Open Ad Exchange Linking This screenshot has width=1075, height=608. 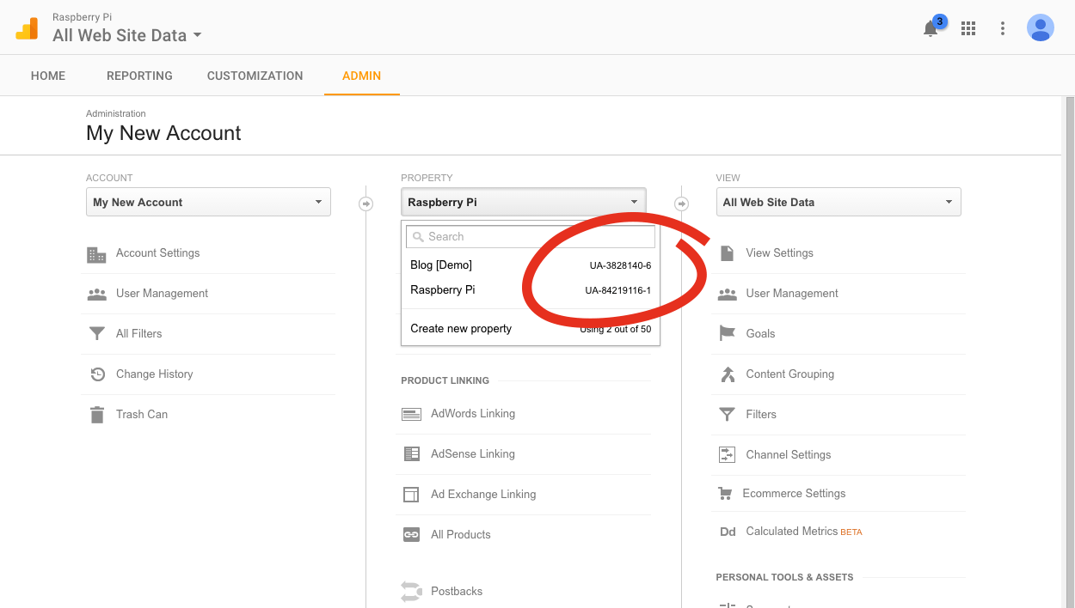[x=483, y=495]
